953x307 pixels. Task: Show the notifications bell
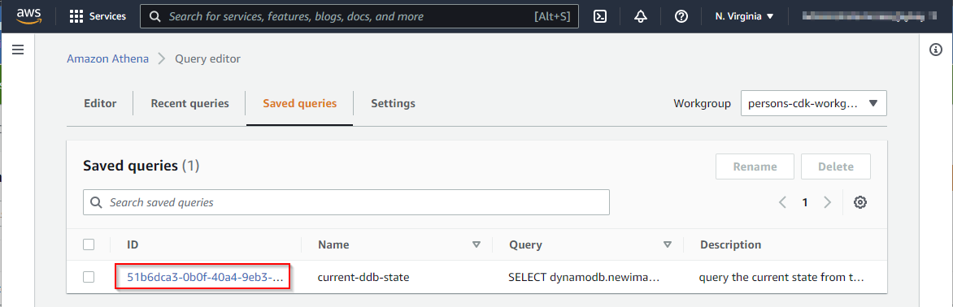click(641, 16)
